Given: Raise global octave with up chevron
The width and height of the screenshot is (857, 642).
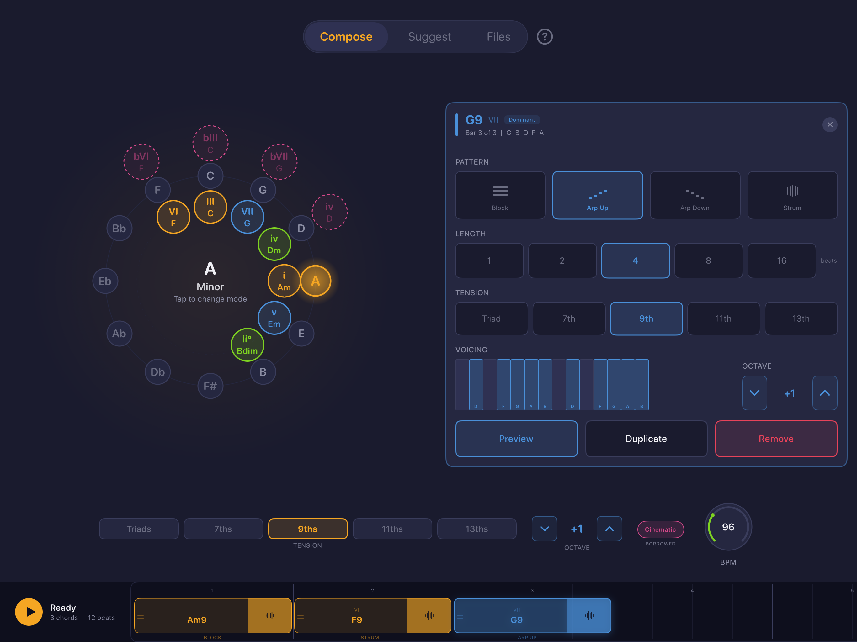Looking at the screenshot, I should [x=609, y=529].
